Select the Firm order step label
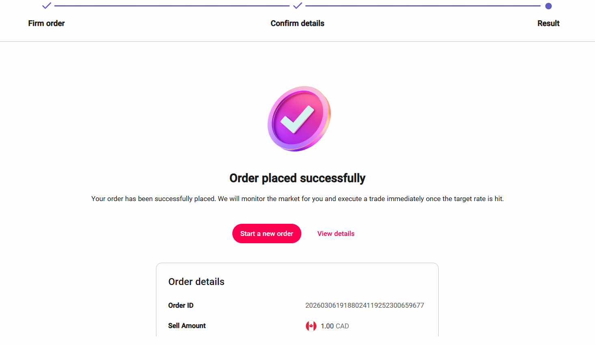 [46, 24]
